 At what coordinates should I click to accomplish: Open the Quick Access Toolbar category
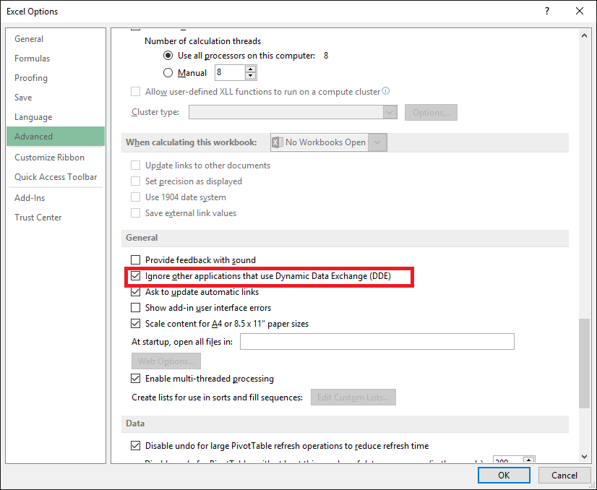point(56,177)
